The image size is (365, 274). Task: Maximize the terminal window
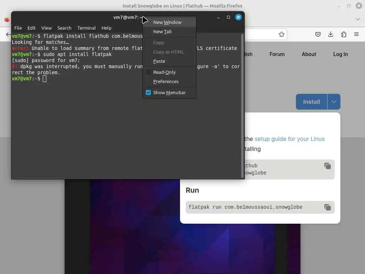click(228, 17)
